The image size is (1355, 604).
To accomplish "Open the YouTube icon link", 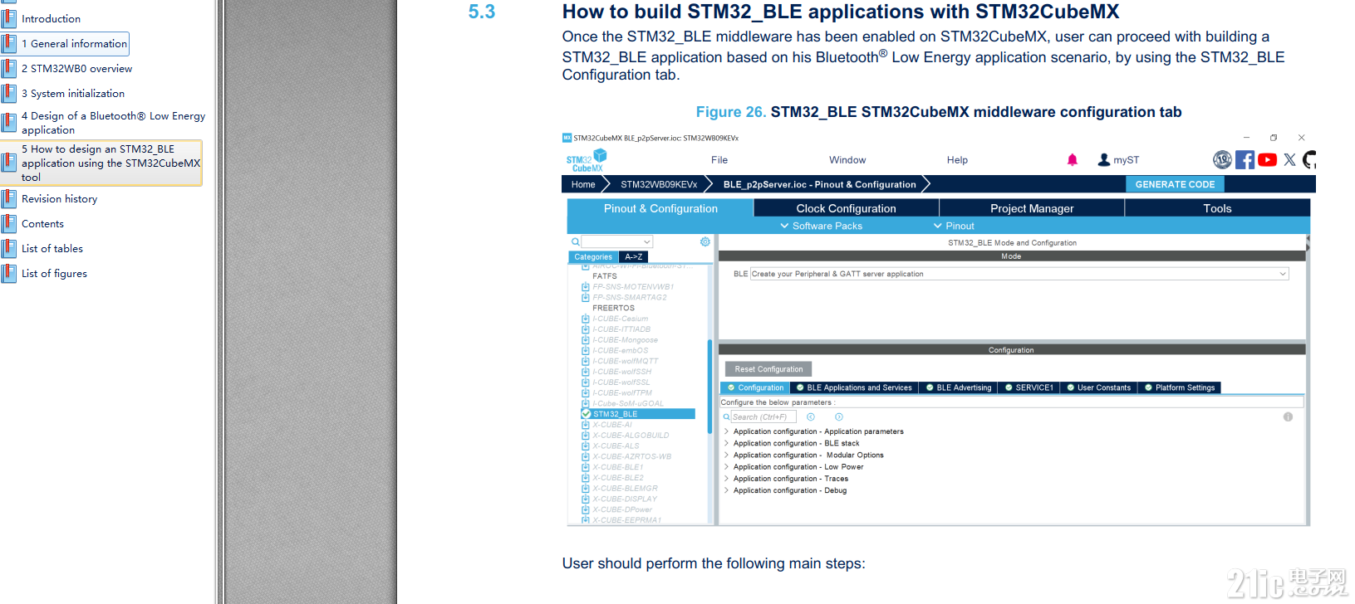I will point(1267,159).
